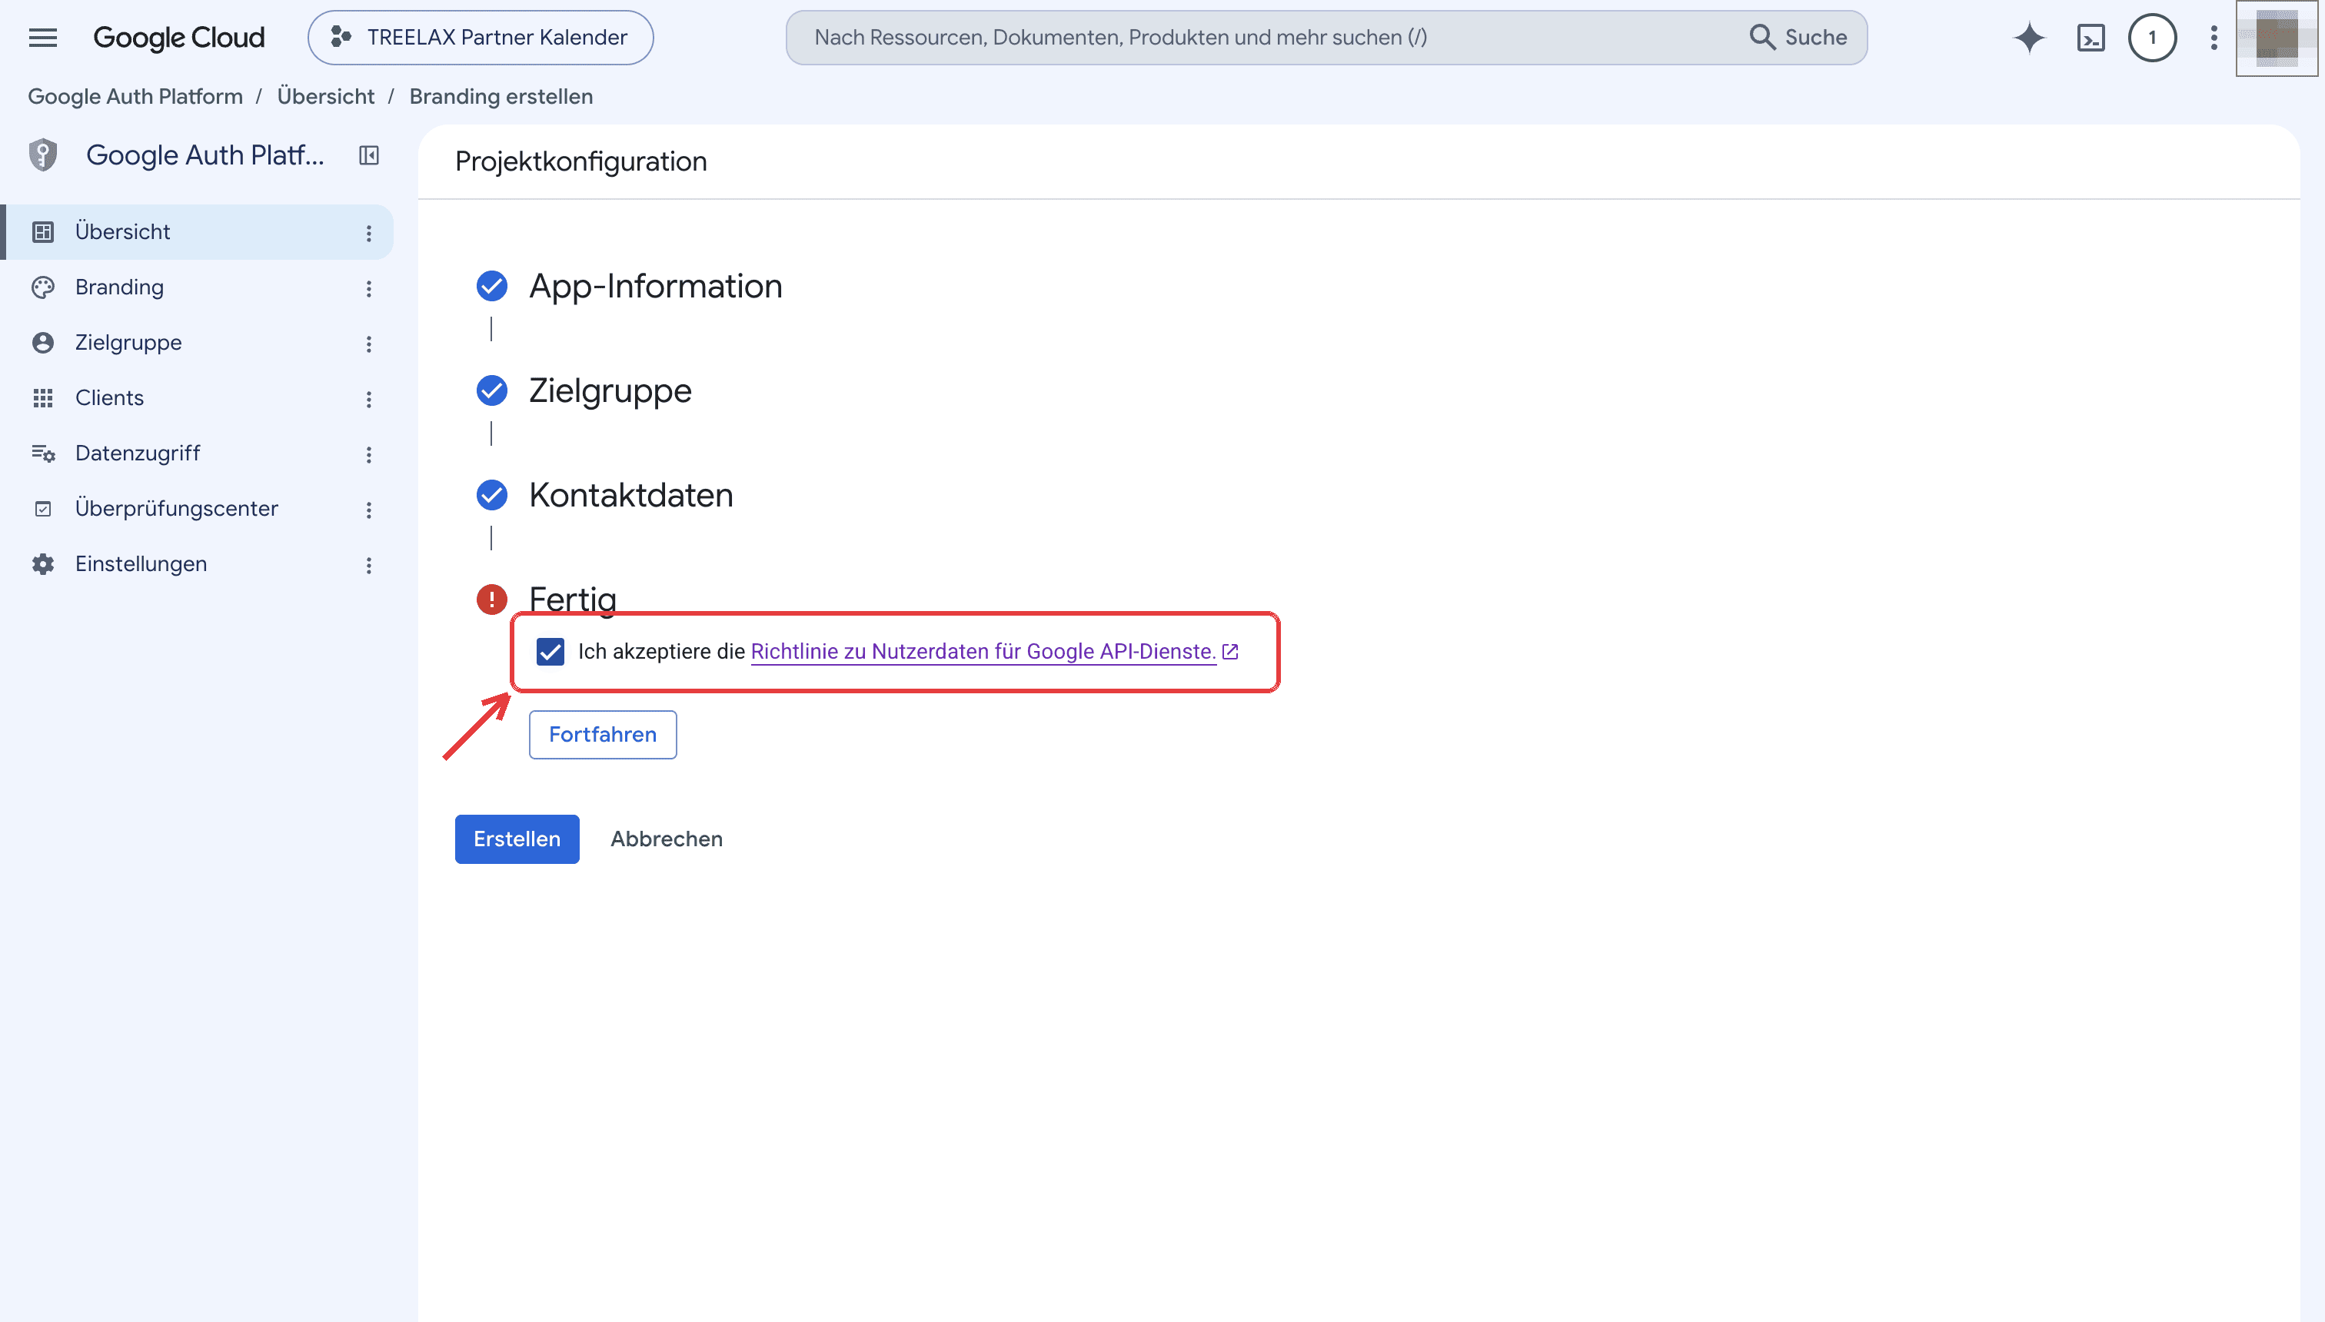The height and width of the screenshot is (1322, 2325).
Task: Toggle the policy acceptance checkbox
Action: (550, 652)
